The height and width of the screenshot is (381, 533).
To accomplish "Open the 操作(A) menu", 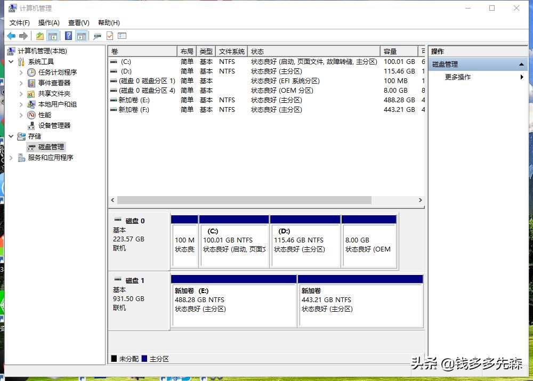I will pos(49,22).
